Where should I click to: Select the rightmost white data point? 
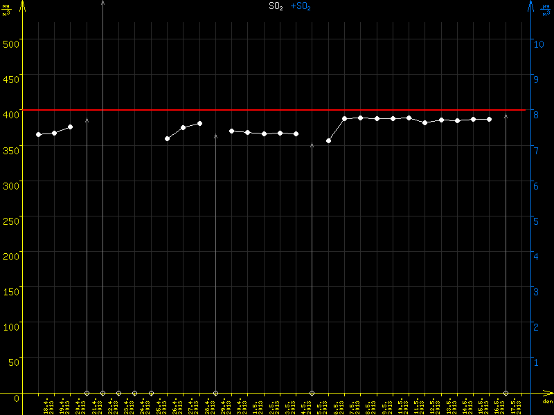(489, 119)
